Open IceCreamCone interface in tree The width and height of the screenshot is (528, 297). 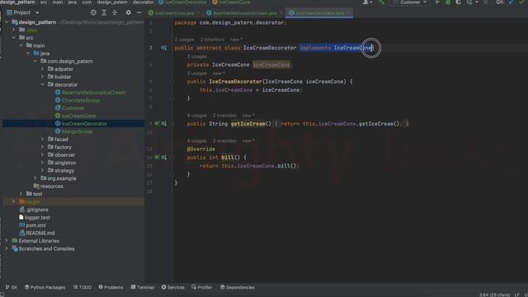pyautogui.click(x=75, y=115)
